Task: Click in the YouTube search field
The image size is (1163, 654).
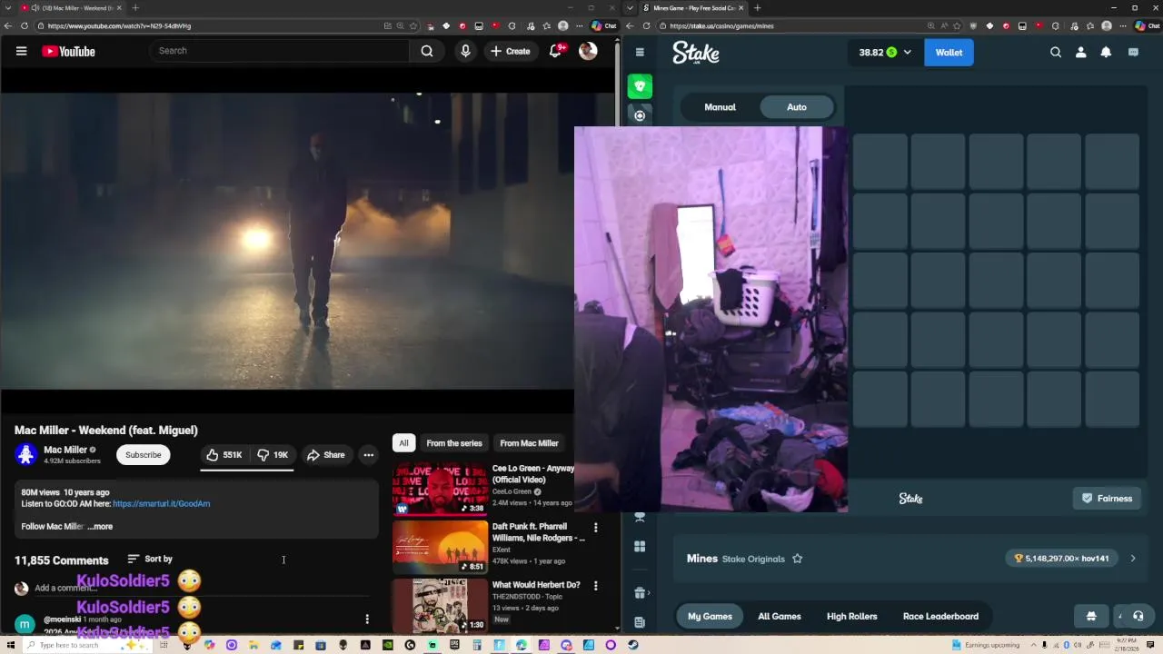Action: coord(280,51)
